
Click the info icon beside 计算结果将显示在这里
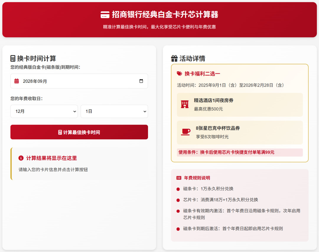tap(21, 158)
